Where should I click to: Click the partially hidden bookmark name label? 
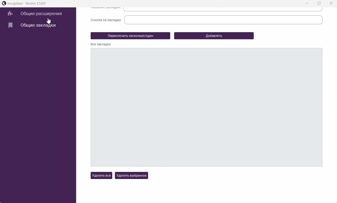105,8
